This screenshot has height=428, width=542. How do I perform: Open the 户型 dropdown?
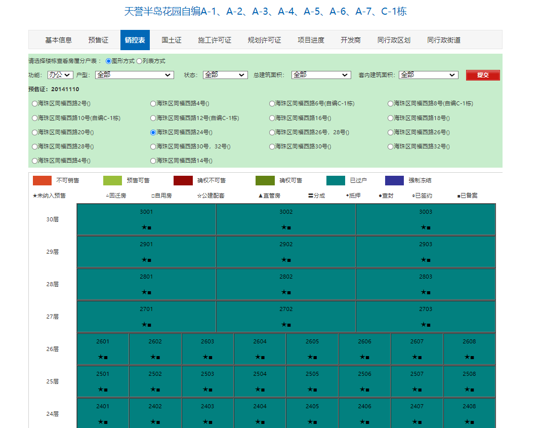[x=134, y=74]
